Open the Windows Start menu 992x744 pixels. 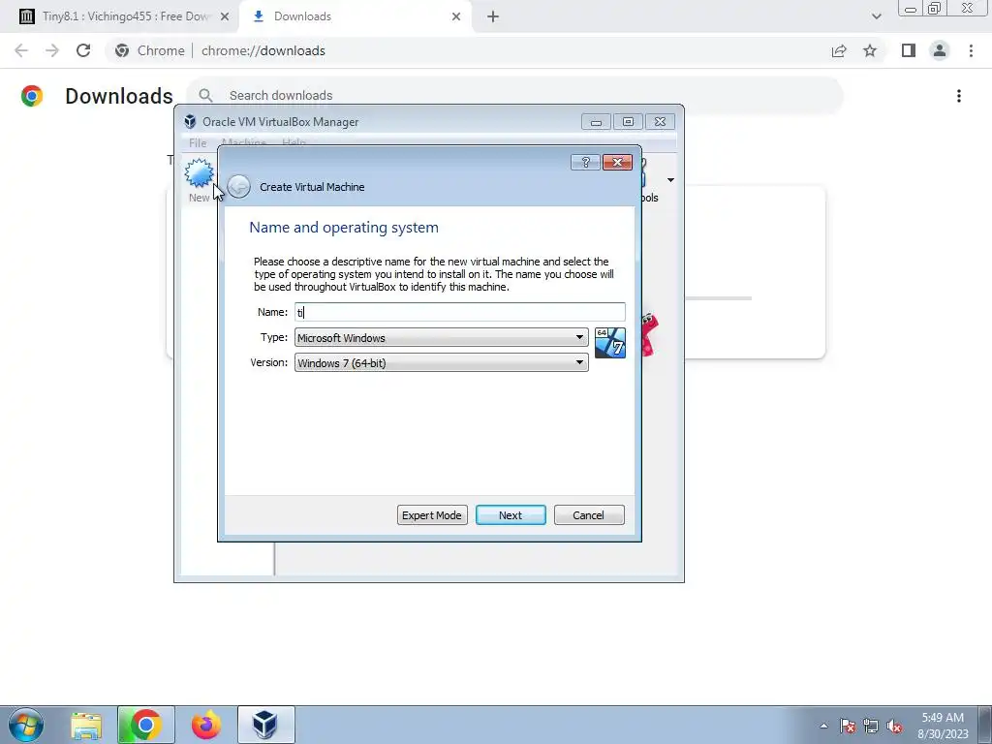tap(26, 725)
